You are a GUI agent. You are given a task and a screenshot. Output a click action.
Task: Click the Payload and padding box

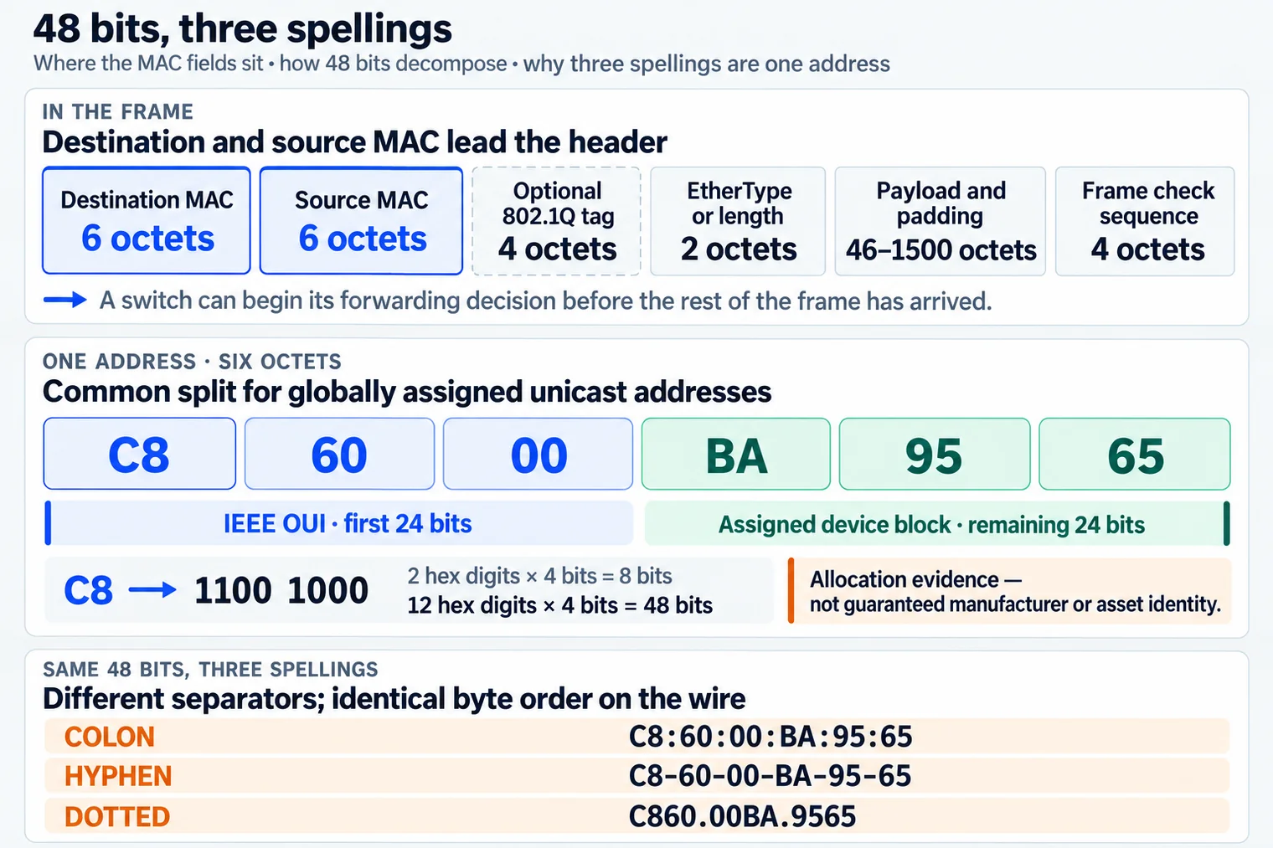941,221
